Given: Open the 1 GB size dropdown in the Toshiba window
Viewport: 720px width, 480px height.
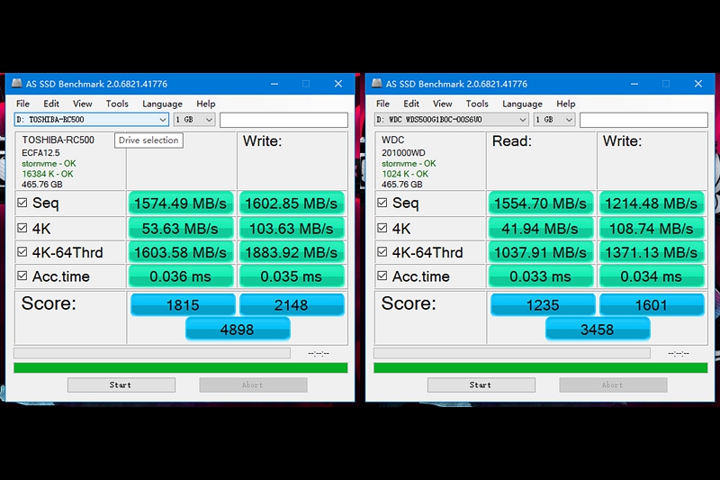Looking at the screenshot, I should (x=194, y=120).
